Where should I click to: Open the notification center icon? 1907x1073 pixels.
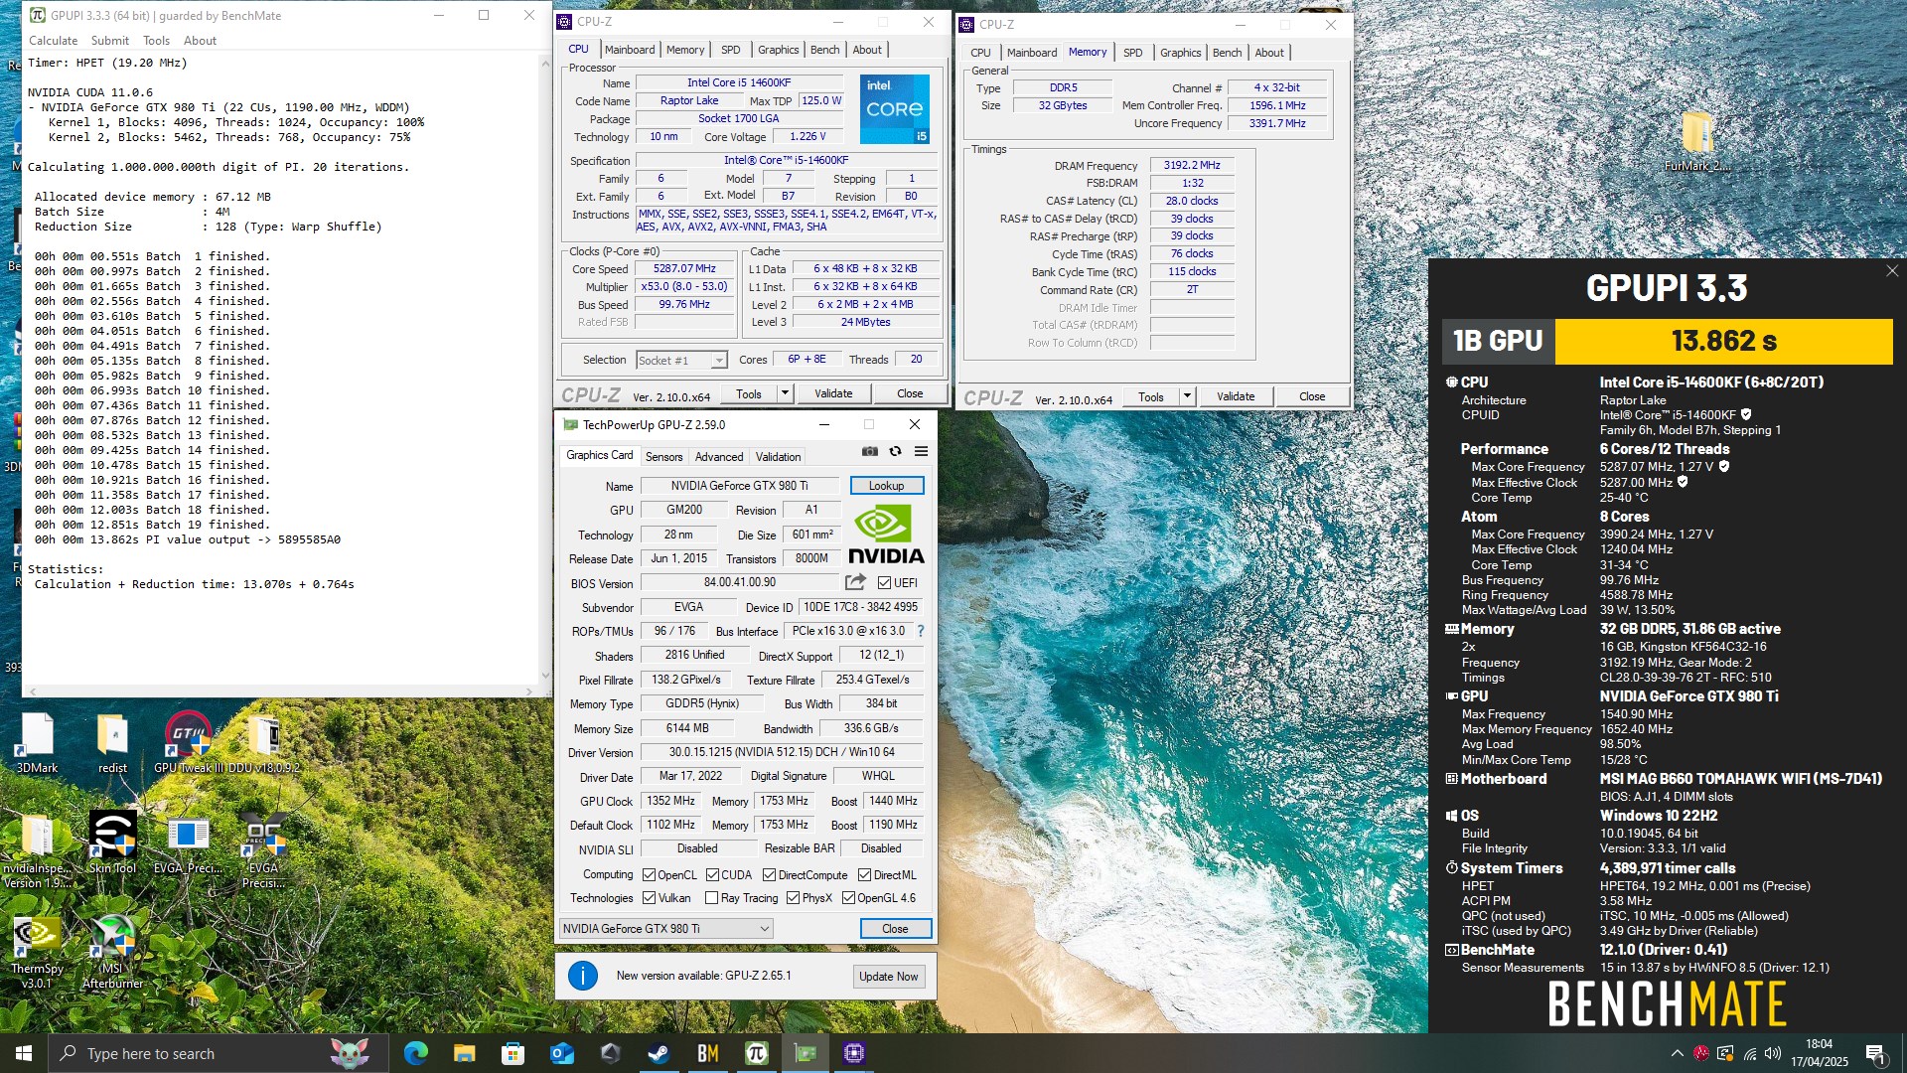(1874, 1053)
